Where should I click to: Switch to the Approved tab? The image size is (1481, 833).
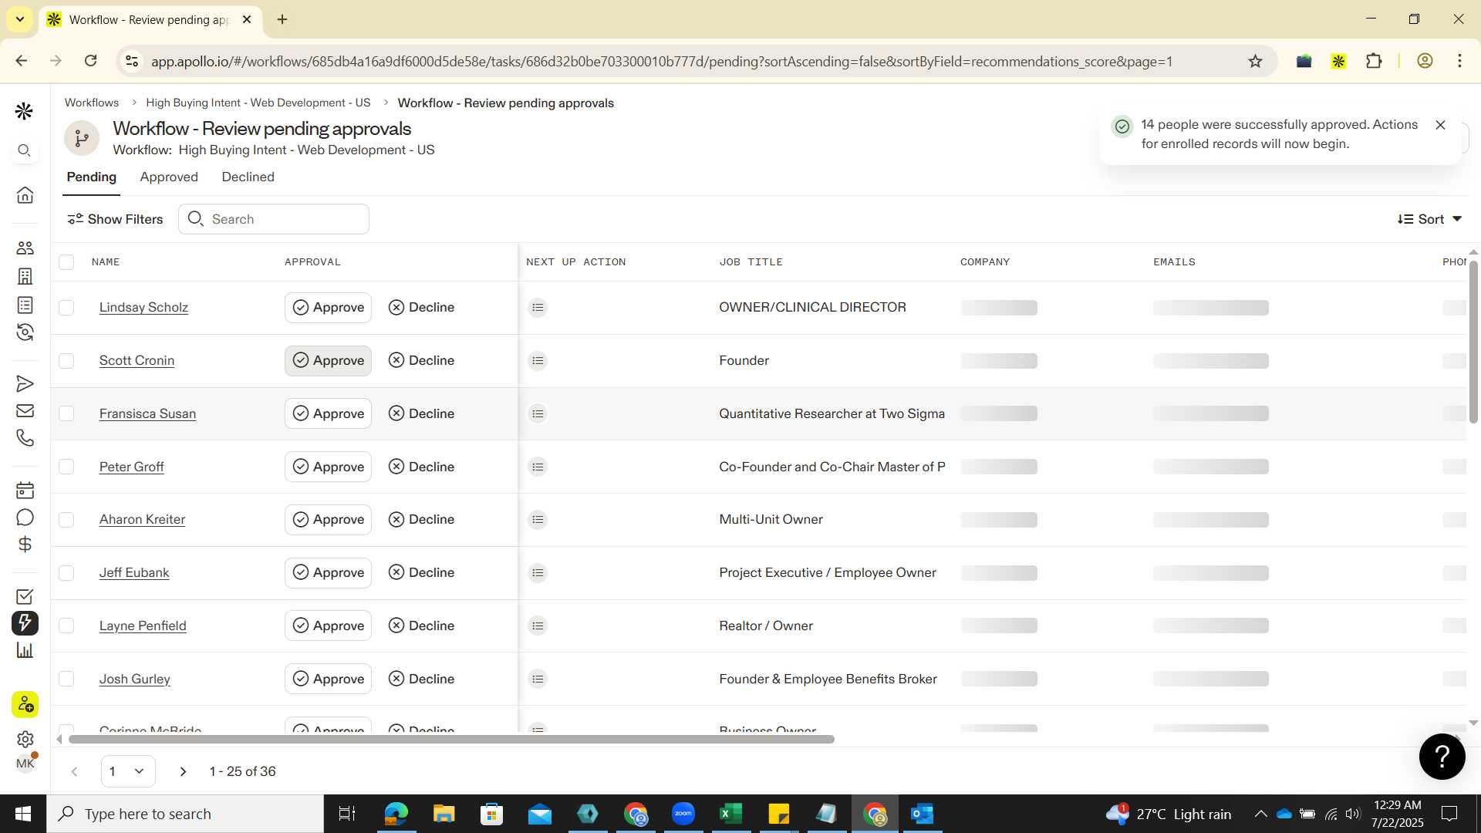point(169,177)
